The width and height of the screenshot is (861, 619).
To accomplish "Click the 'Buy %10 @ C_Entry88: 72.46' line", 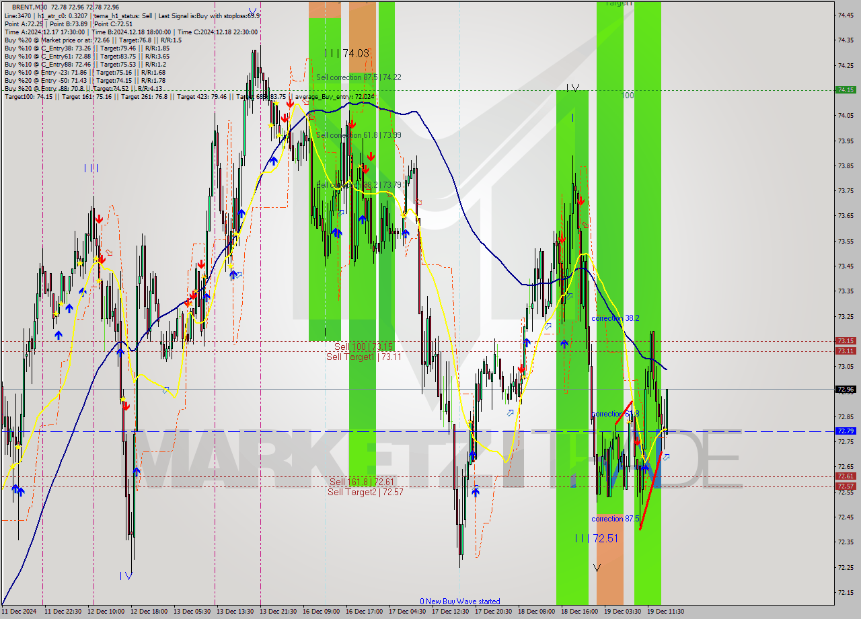I will point(85,64).
